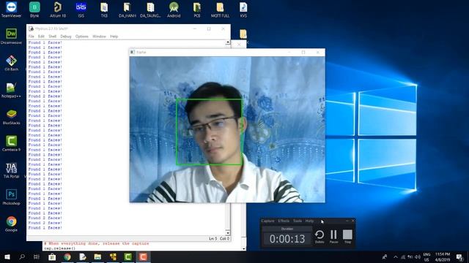This screenshot has width=469, height=263.
Task: Open the ENG language indicator
Action: coord(426,256)
